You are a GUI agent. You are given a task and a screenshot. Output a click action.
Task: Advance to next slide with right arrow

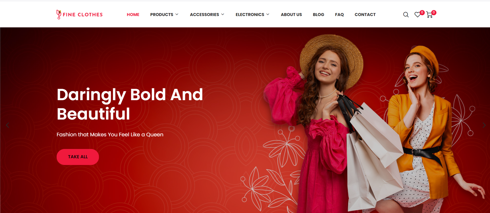click(484, 125)
